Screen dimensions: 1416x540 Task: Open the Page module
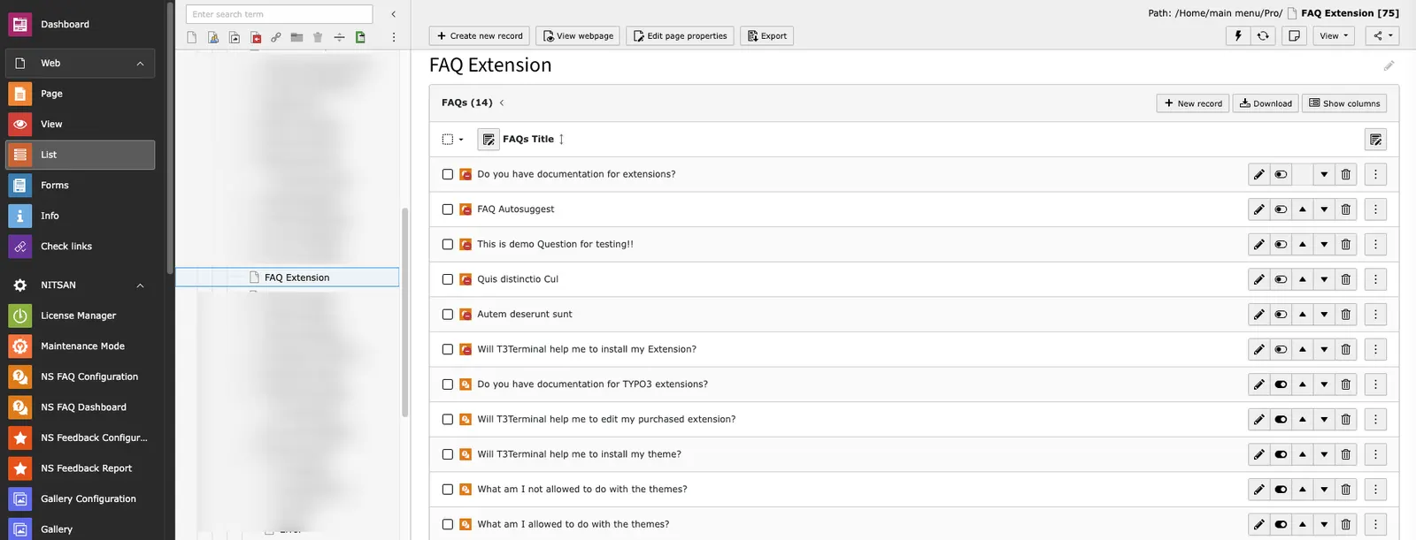81,94
